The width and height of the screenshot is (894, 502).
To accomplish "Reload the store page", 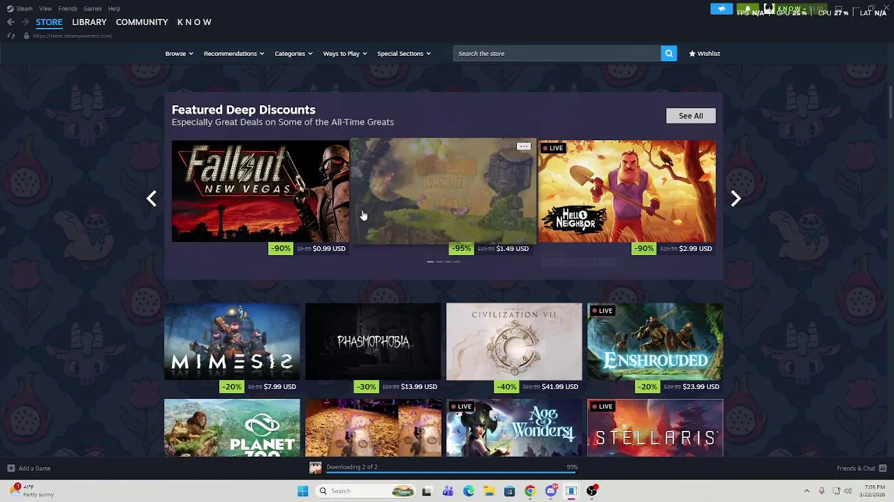I will [11, 36].
